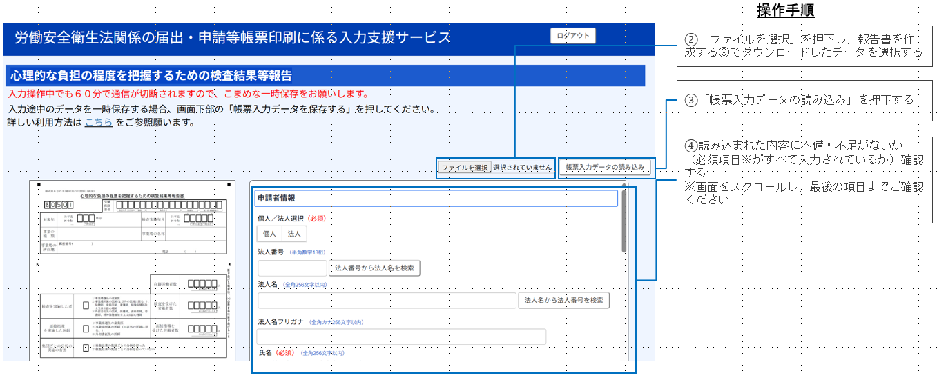Focus the 法人番号 input field
The image size is (937, 380).
click(x=292, y=268)
